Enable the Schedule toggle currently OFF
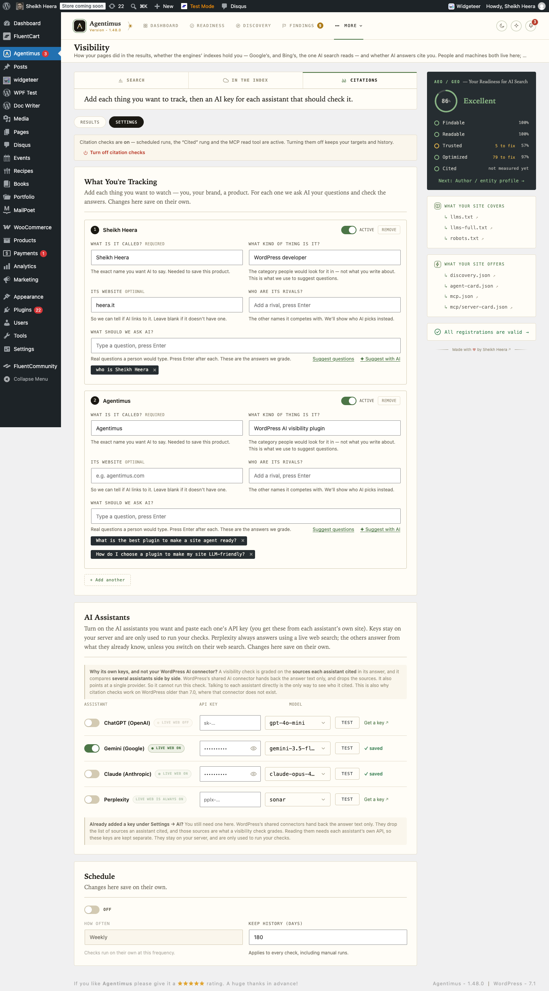The image size is (549, 991). pos(92,909)
